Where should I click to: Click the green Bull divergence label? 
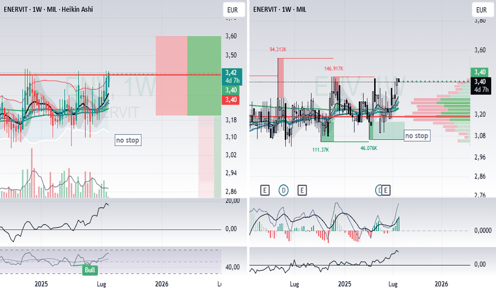click(x=90, y=270)
